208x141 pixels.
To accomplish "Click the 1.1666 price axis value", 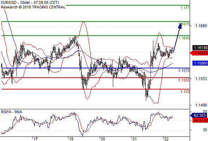I will (201, 26).
